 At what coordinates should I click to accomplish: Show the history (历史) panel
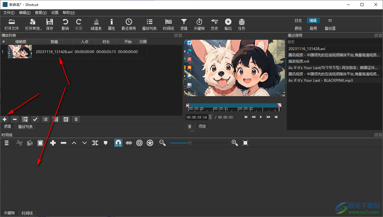click(x=214, y=24)
